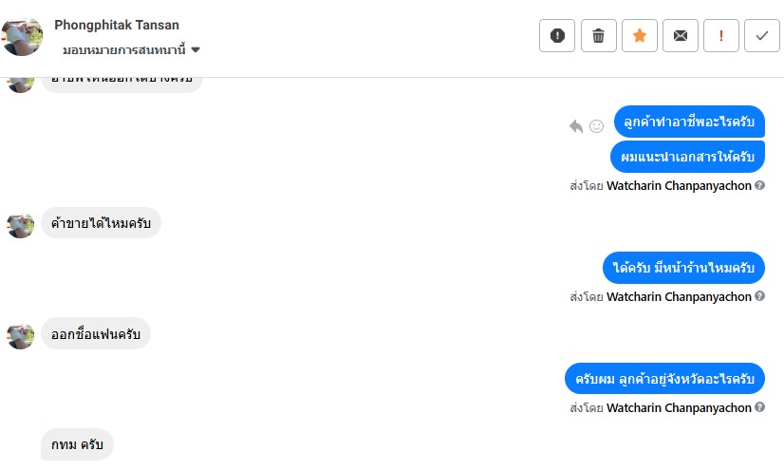
Task: Toggle the checkmark to mark conversation done
Action: pyautogui.click(x=761, y=36)
